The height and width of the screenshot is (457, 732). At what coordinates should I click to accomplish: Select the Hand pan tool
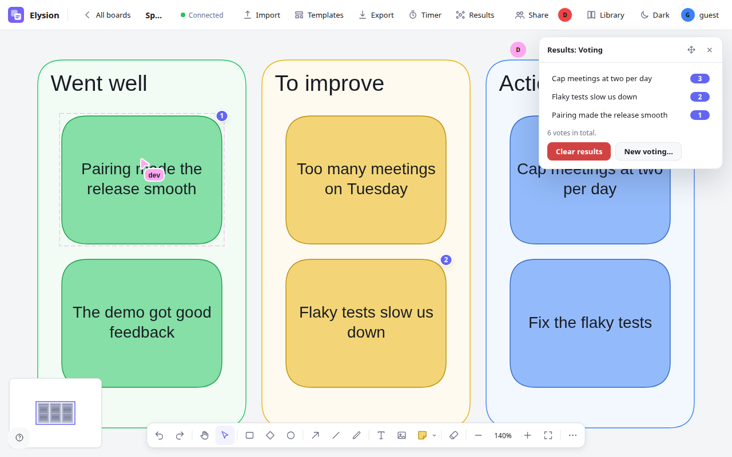(205, 435)
